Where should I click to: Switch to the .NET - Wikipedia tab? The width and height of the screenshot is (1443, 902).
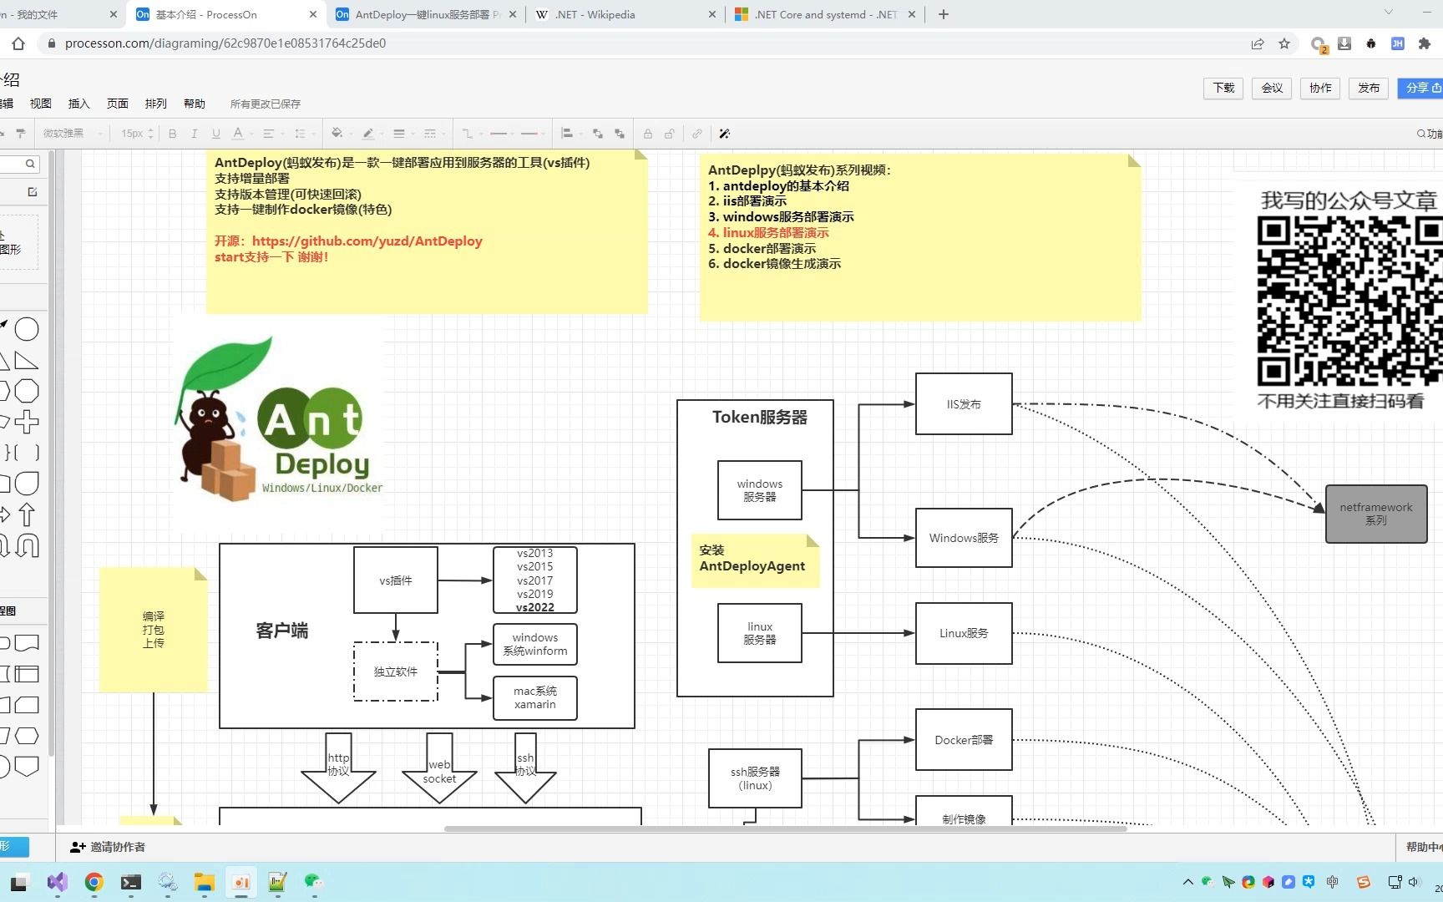625,14
